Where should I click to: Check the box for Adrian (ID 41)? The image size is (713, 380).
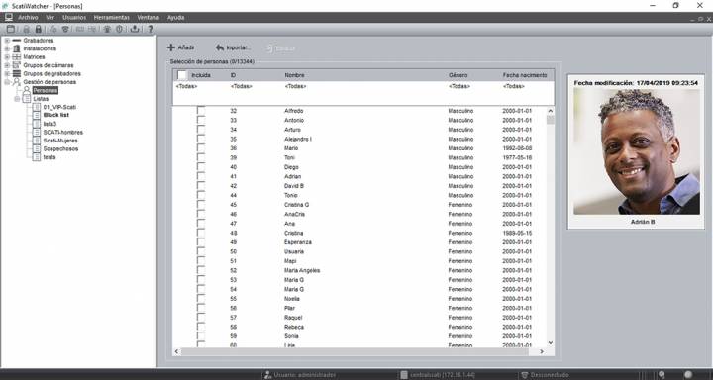pos(200,176)
